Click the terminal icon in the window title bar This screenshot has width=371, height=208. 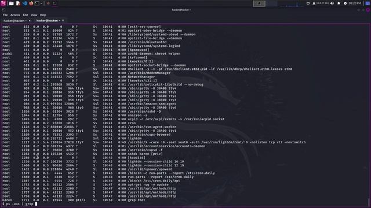point(3,10)
